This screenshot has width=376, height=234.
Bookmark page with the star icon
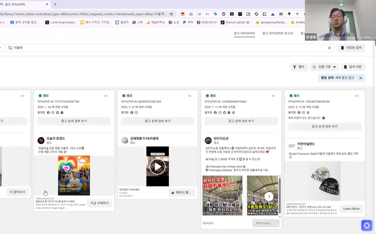171,14
